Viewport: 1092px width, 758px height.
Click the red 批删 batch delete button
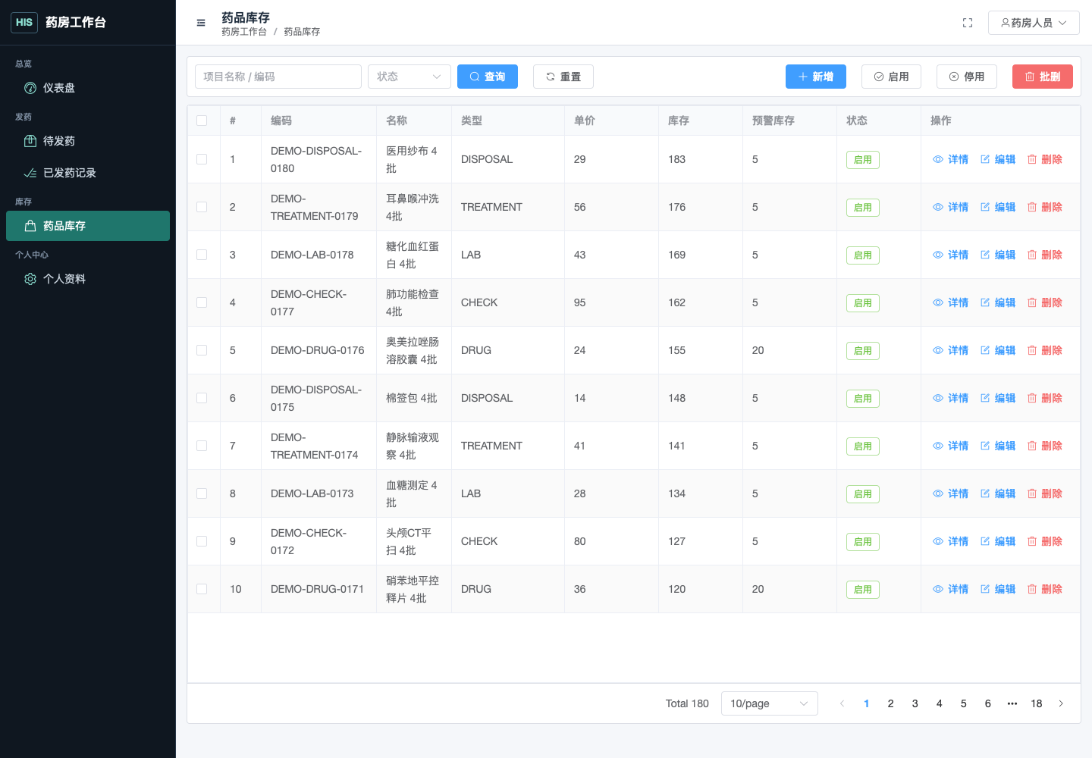click(1043, 77)
